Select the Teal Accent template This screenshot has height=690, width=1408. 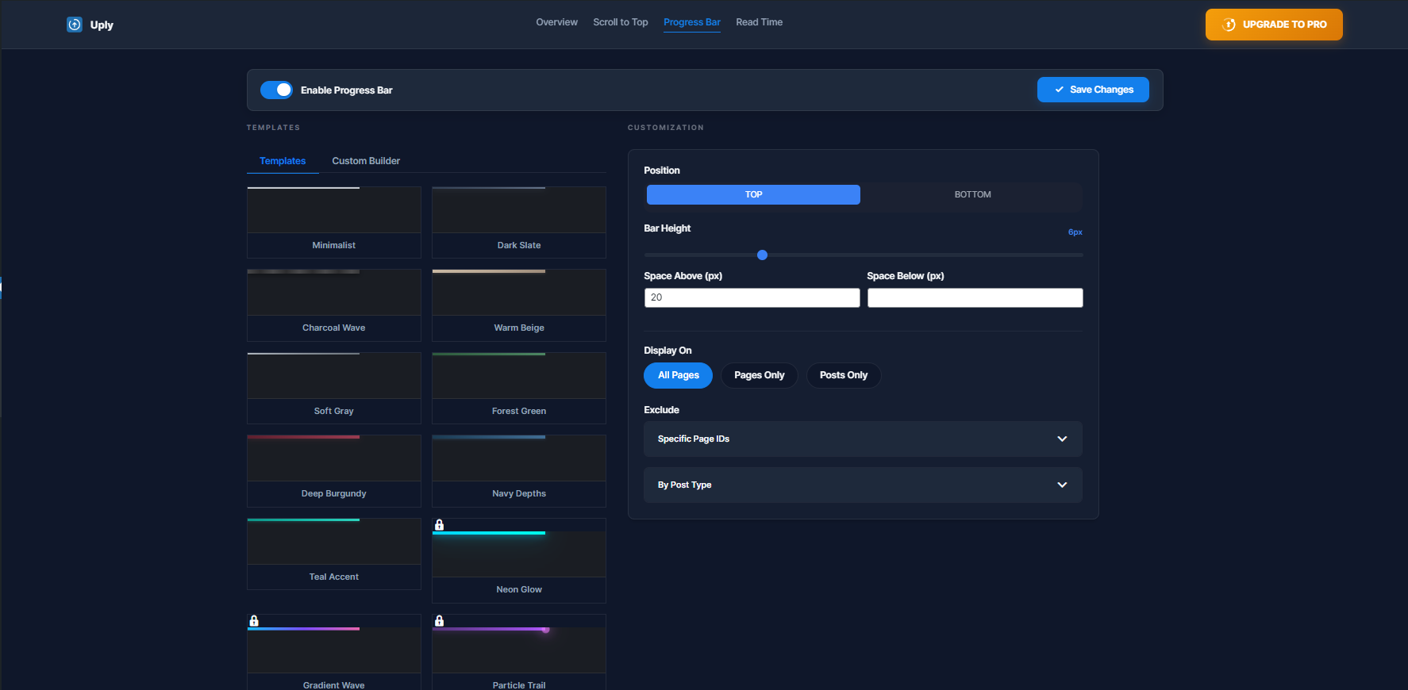click(334, 554)
